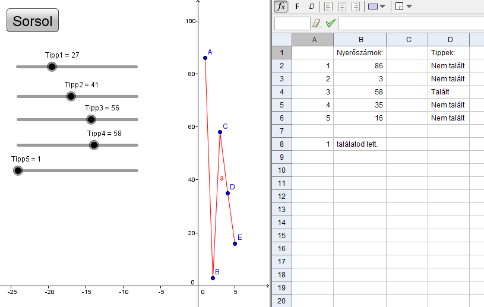Select point E on the graph

pyautogui.click(x=235, y=243)
